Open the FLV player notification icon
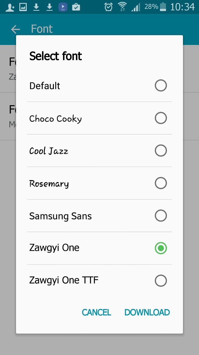The image size is (199, 355). pos(63,7)
